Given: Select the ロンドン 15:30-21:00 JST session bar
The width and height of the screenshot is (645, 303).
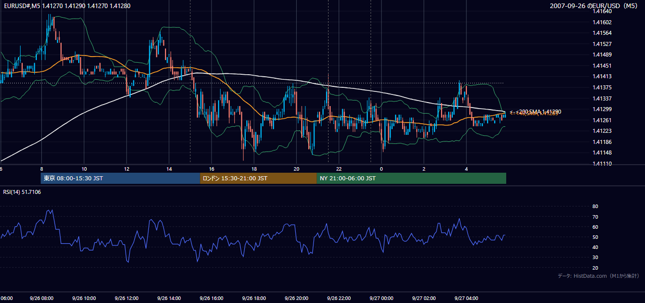Looking at the screenshot, I should [258, 178].
